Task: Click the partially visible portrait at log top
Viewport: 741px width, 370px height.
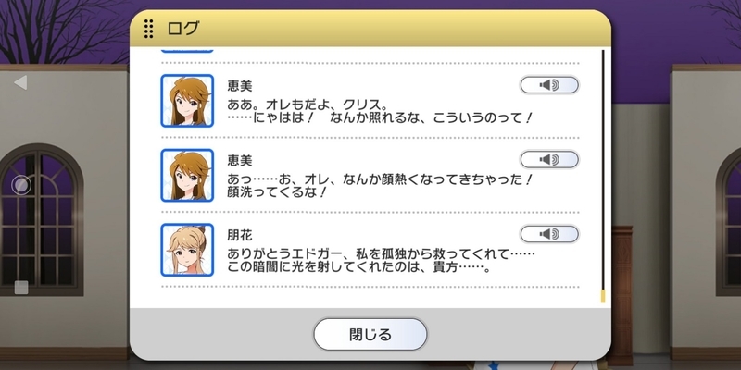Action: coord(187,50)
